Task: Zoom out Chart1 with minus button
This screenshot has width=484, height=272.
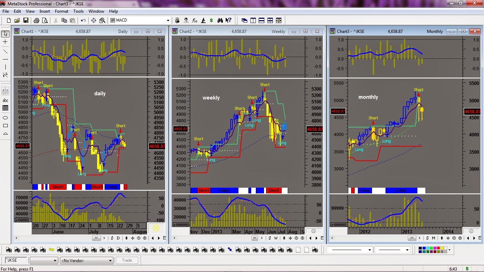Action: 139,238
